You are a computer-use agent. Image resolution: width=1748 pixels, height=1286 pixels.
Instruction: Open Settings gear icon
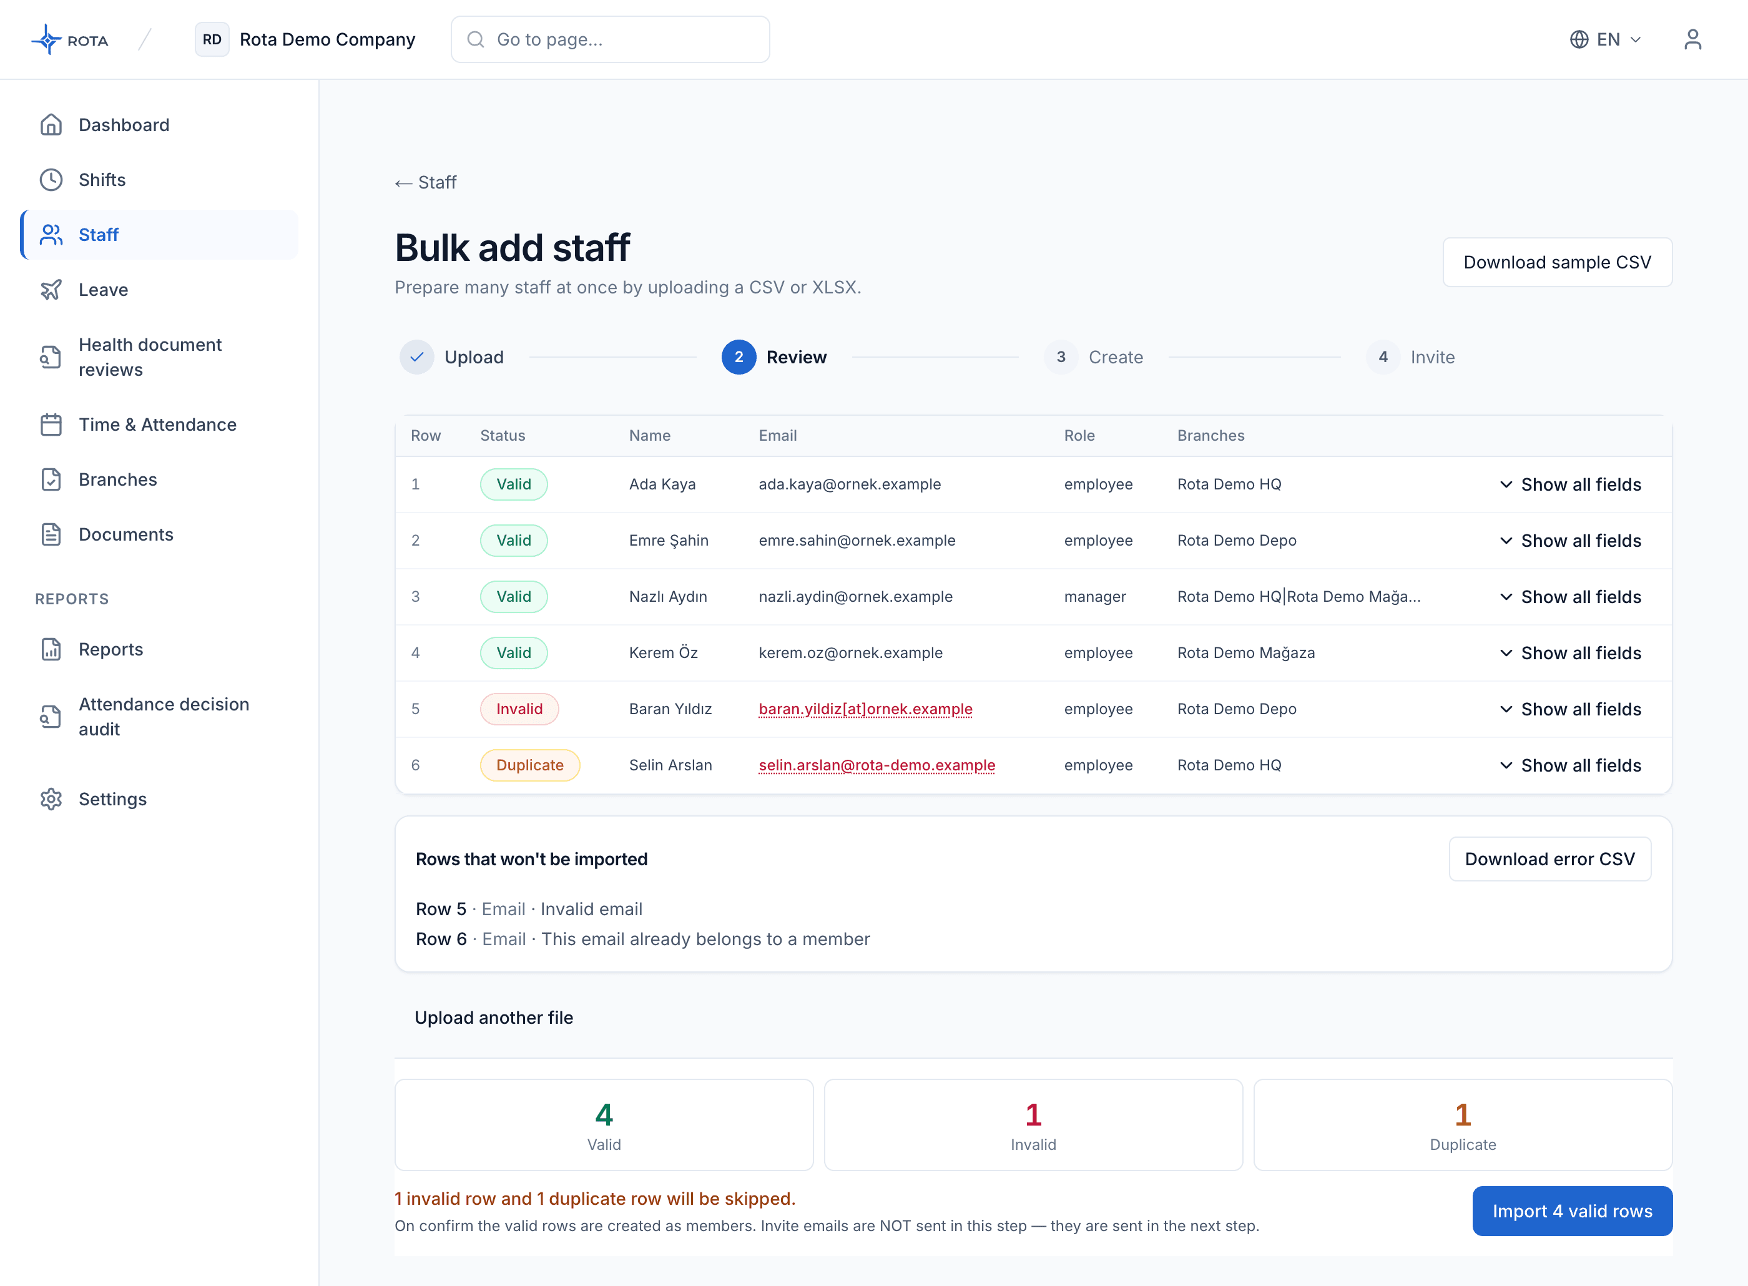tap(51, 800)
